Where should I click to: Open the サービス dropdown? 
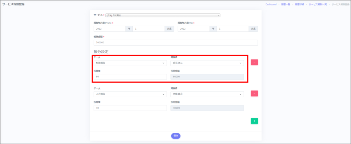tap(162, 15)
